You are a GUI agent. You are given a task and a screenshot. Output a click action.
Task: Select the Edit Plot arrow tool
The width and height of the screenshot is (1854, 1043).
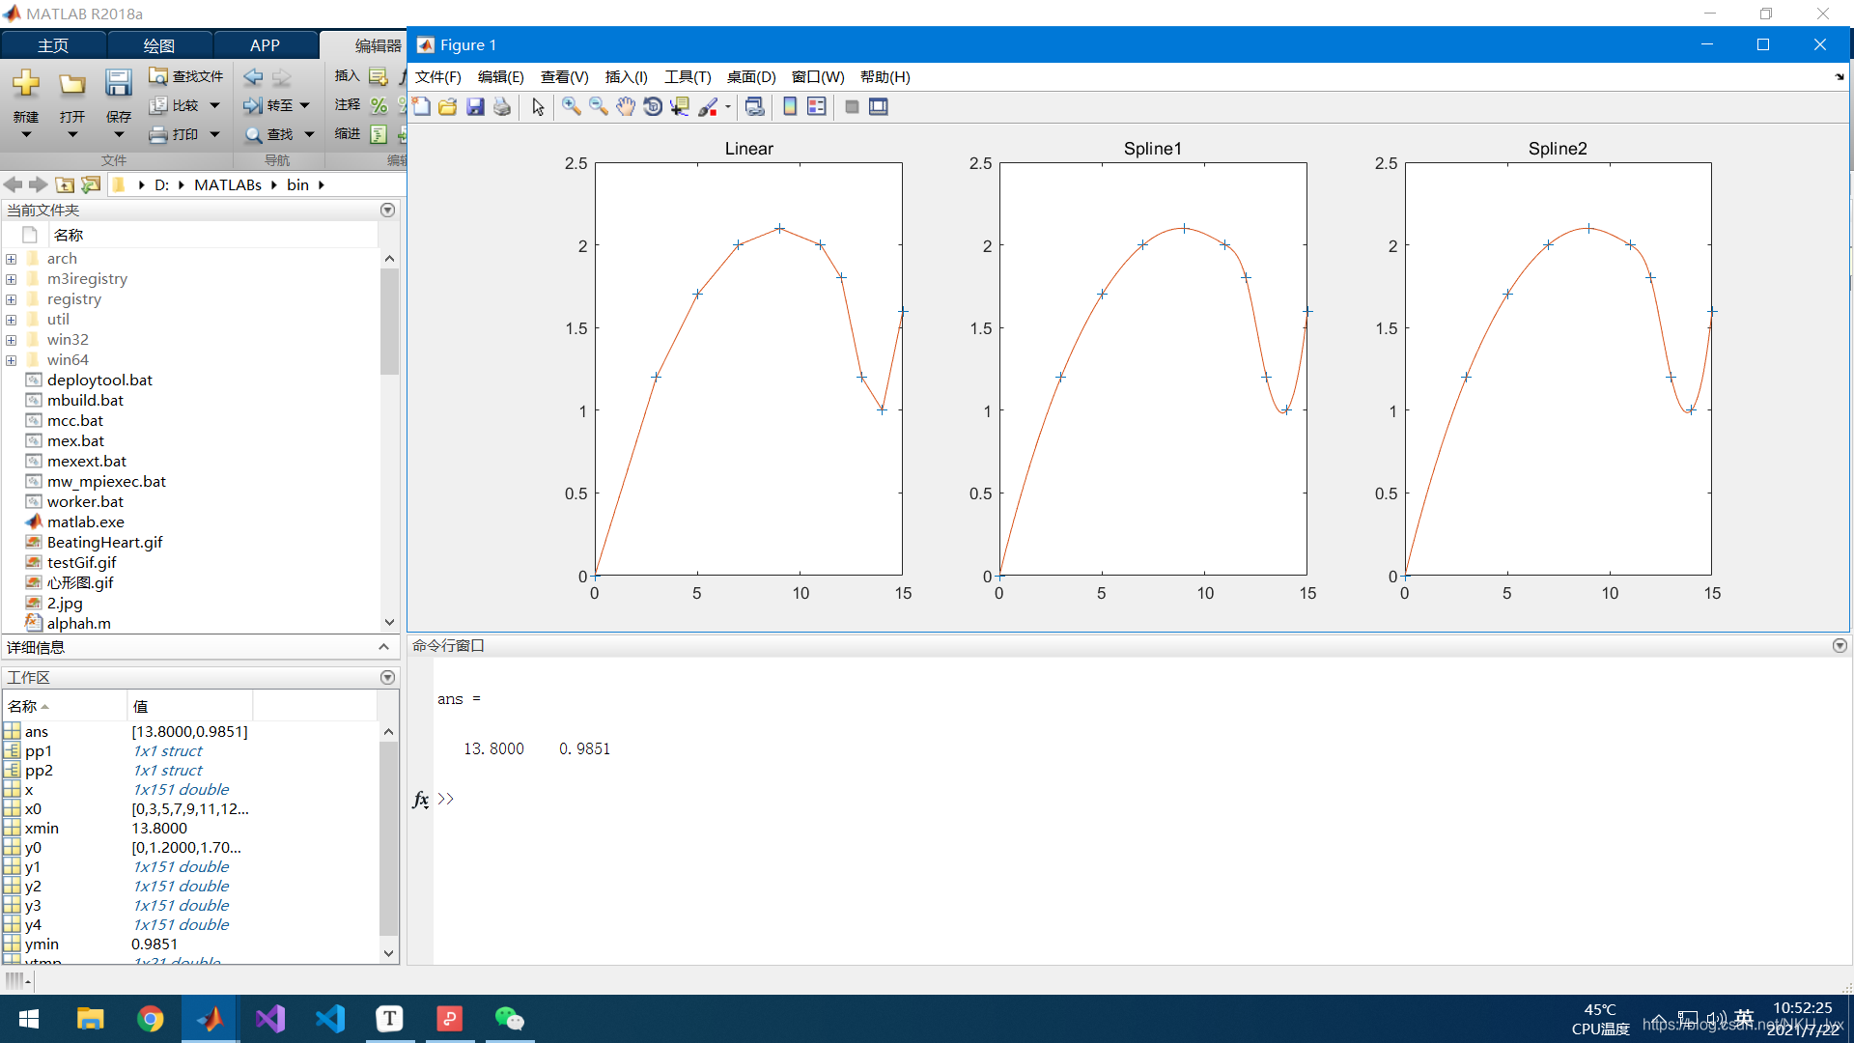[538, 107]
